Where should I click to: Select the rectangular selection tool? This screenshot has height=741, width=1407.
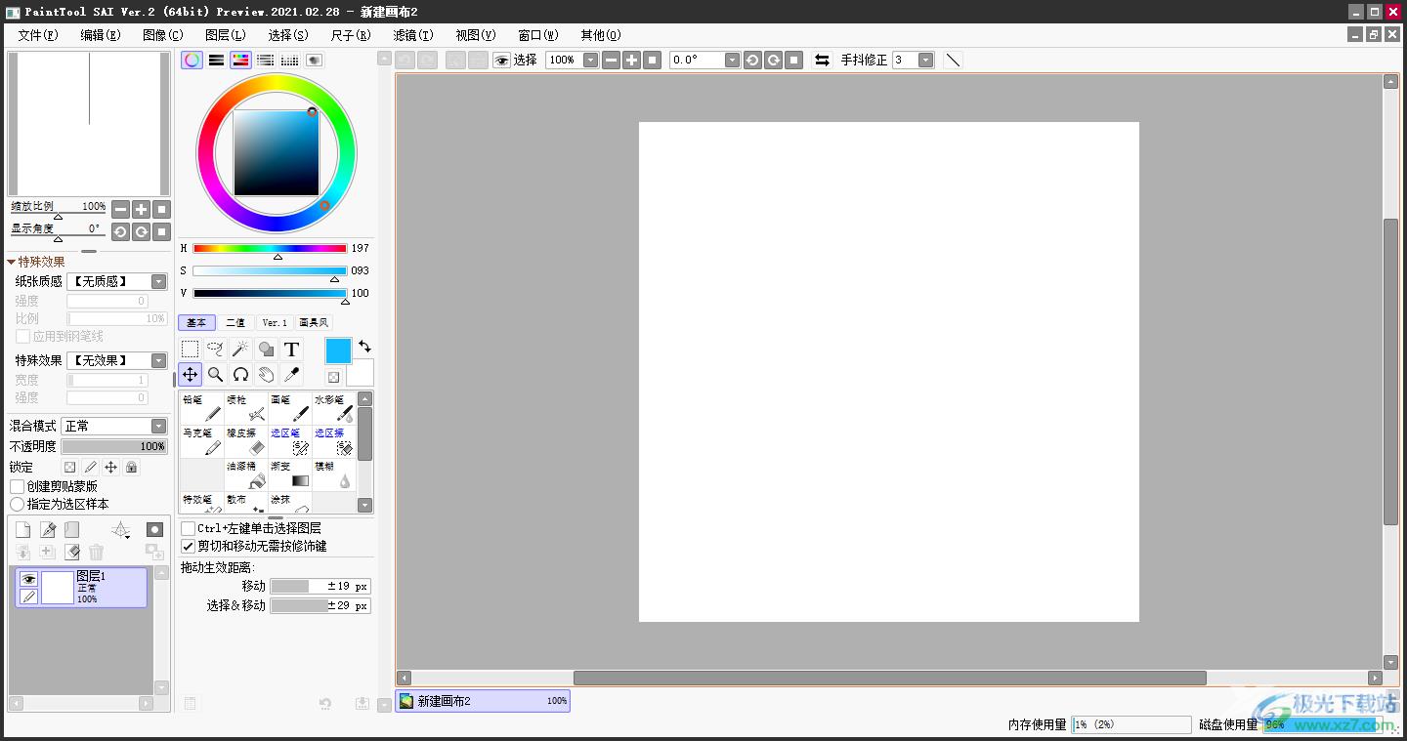pos(191,350)
